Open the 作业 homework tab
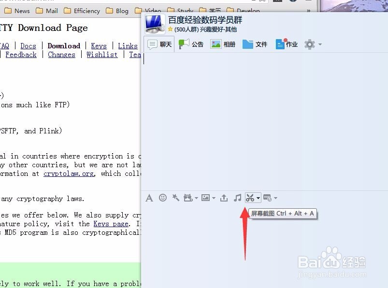This screenshot has height=288, width=388. coord(287,44)
